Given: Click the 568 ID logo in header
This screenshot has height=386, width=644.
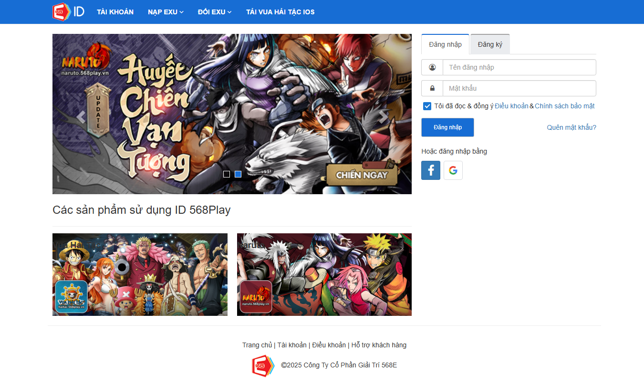Looking at the screenshot, I should pyautogui.click(x=68, y=11).
